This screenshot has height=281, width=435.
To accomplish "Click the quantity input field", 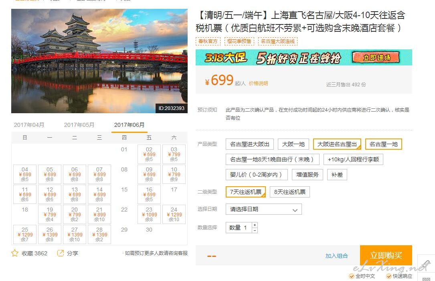I will click(x=239, y=228).
